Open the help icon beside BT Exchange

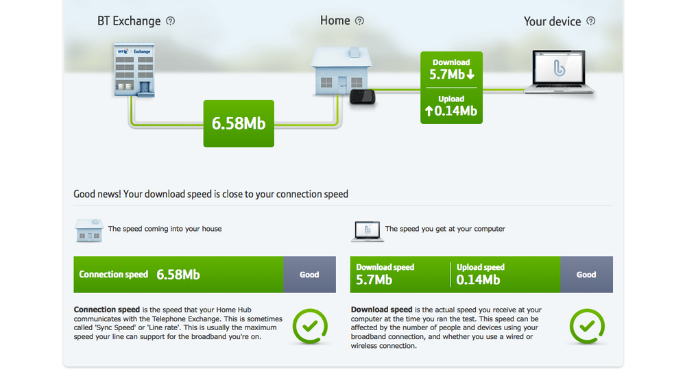point(170,21)
